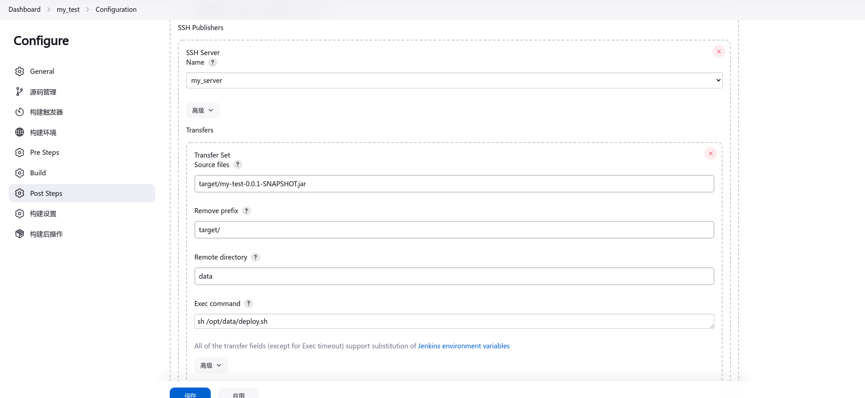The width and height of the screenshot is (865, 398).
Task: Focus the Exec command text area
Action: tap(454, 321)
